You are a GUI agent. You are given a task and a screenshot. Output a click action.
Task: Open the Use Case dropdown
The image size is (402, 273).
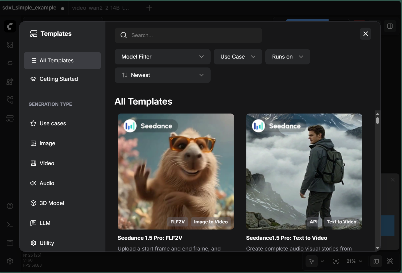(237, 57)
